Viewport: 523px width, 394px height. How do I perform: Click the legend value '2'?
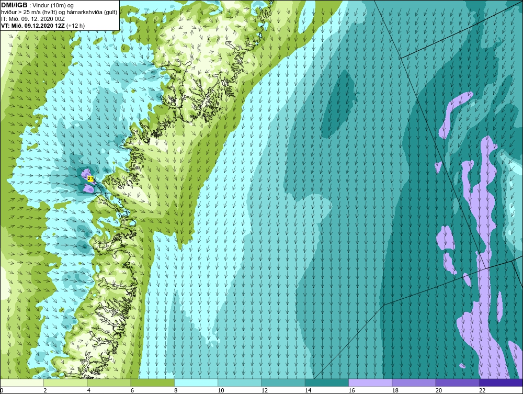tap(45, 390)
